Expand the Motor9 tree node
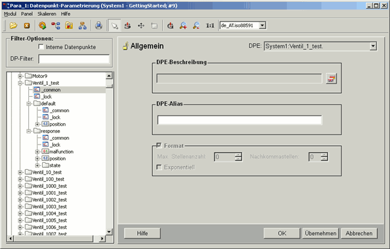 coord(20,76)
